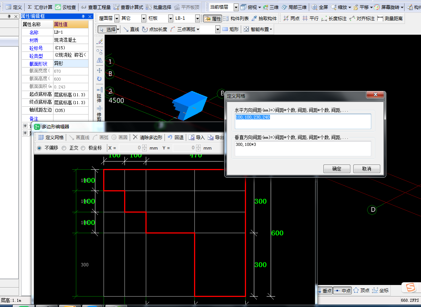
Task: Click the move icon in vertical toolbar
Action: (x=99, y=71)
